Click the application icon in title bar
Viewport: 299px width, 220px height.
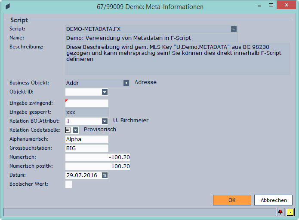(8, 7)
